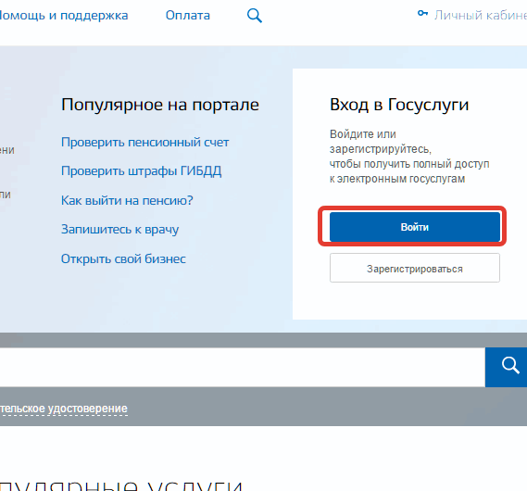Open Как выйти на пенсию? link

(127, 200)
